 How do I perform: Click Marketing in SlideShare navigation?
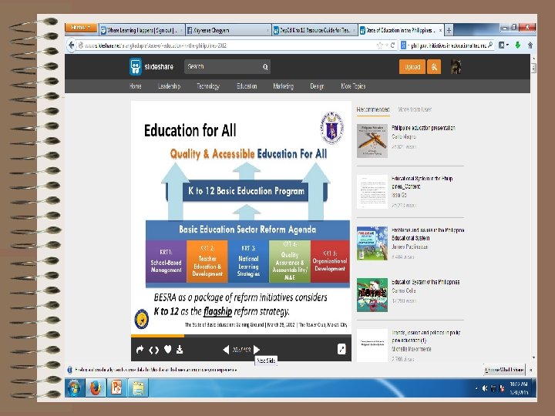coord(283,86)
